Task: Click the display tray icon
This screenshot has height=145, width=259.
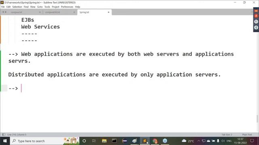Action: click(x=204, y=141)
